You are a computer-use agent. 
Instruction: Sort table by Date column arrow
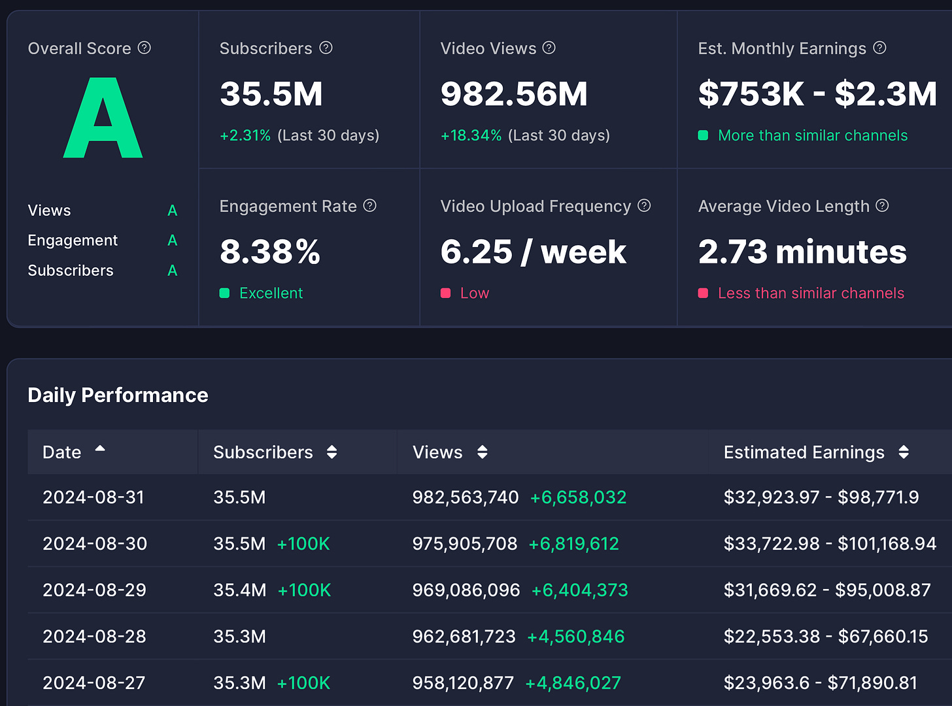(100, 448)
